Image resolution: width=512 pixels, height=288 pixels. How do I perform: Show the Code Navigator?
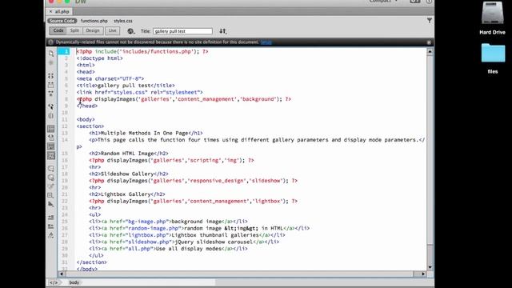[51, 62]
